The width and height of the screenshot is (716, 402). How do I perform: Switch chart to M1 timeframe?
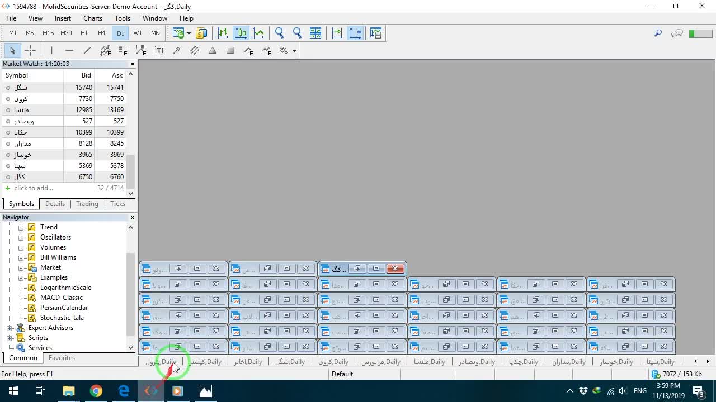point(13,33)
